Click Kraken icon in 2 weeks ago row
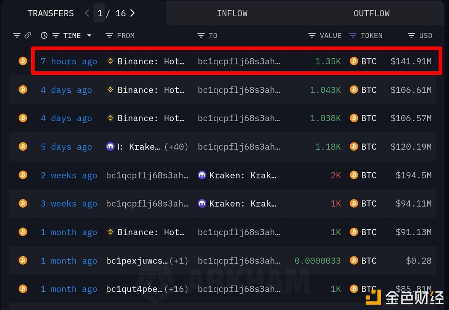Viewport: 449px width, 310px height. coord(202,175)
